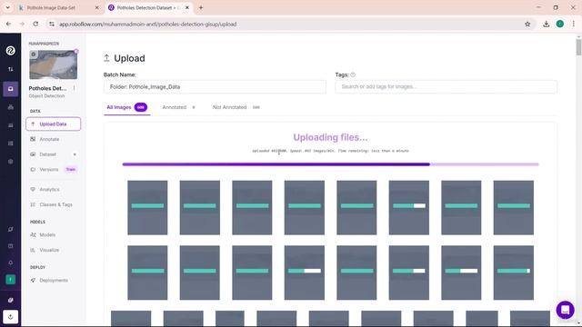Open Analytics in the sidebar
This screenshot has width=582, height=327.
click(x=49, y=190)
